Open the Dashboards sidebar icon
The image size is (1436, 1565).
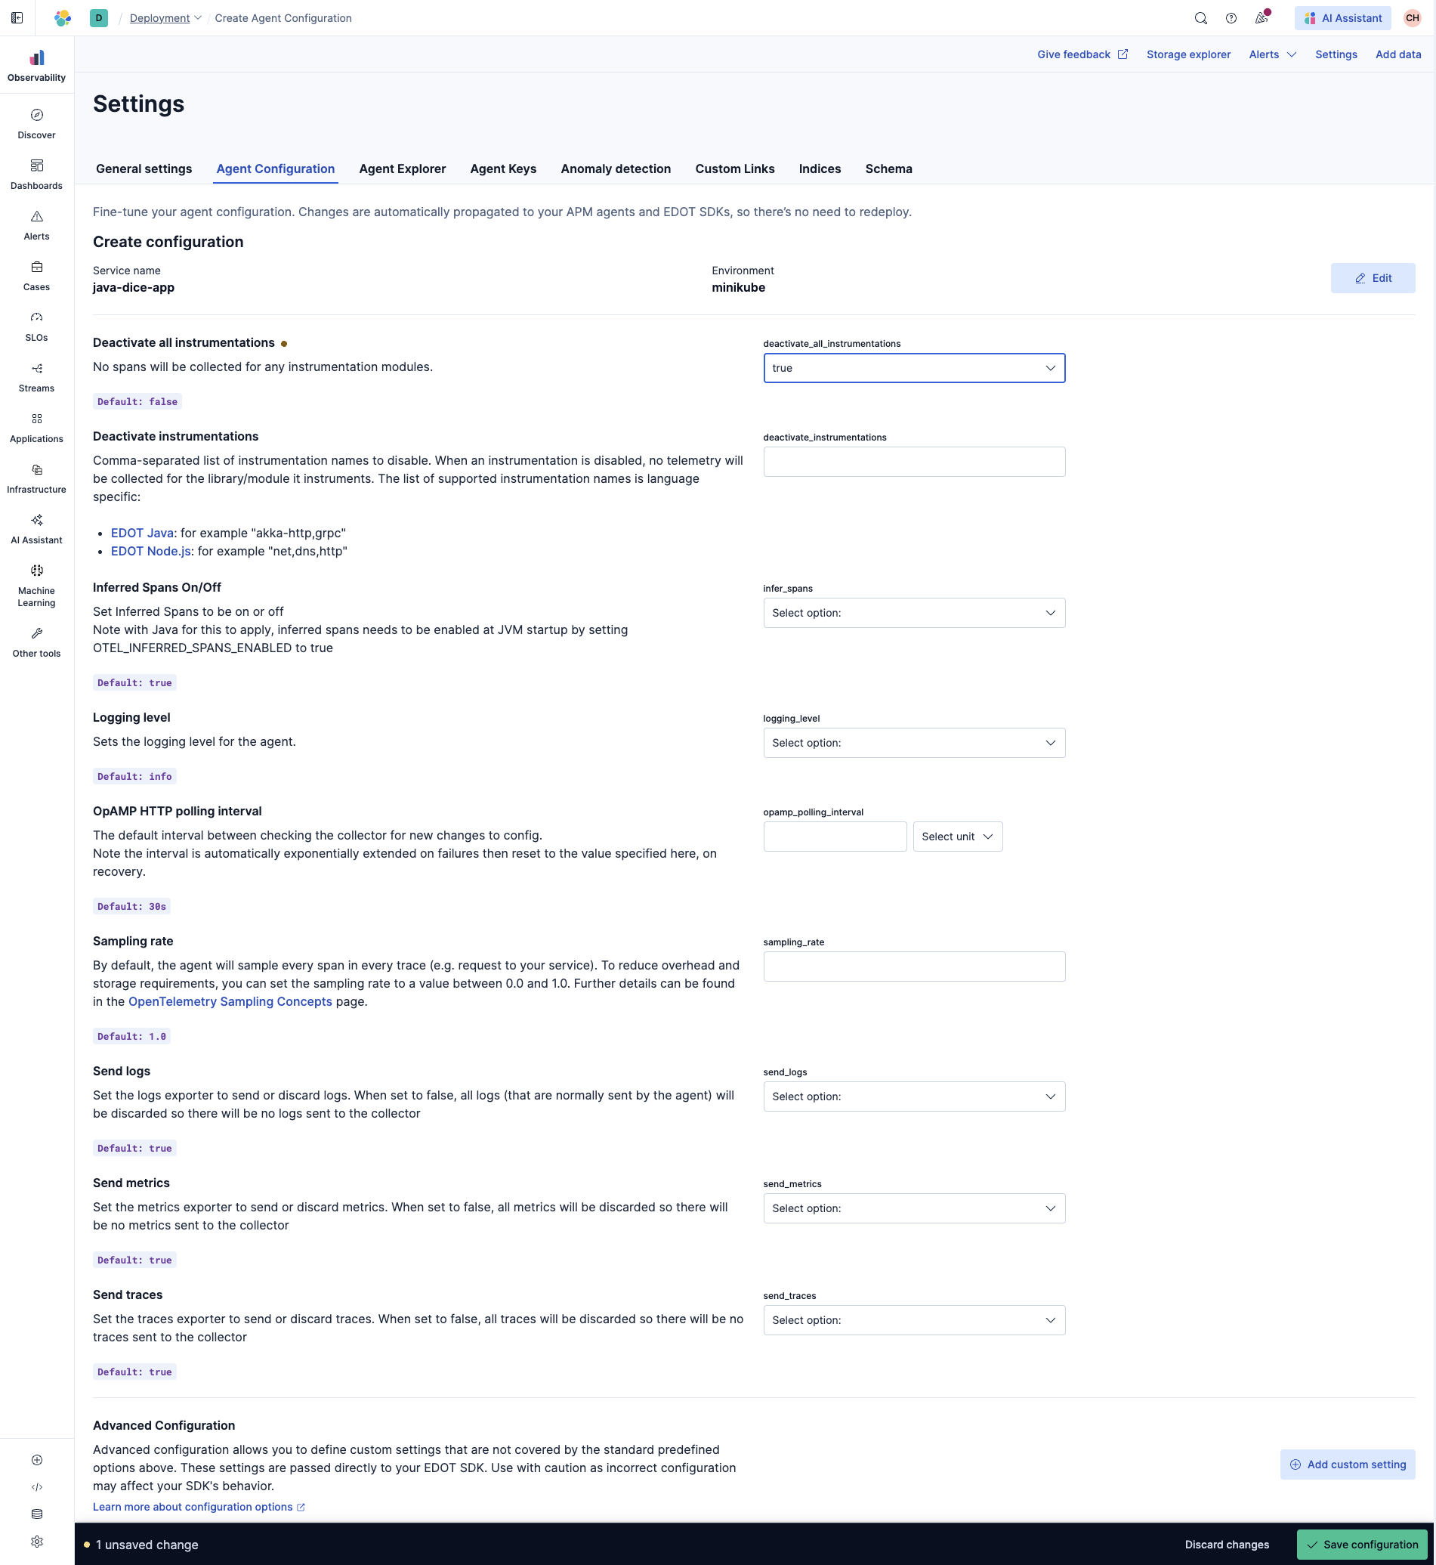pos(36,174)
